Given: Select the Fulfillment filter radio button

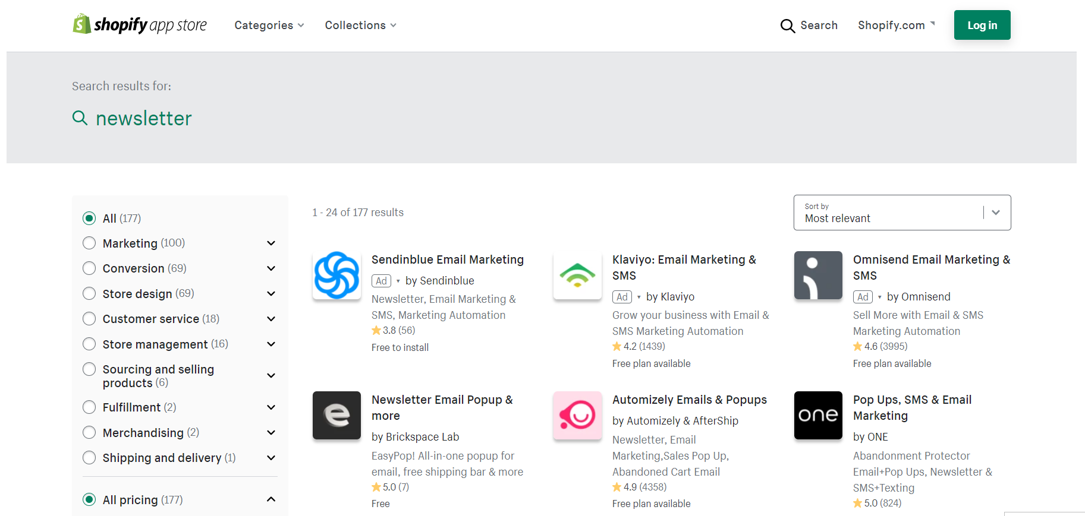Looking at the screenshot, I should 89,407.
